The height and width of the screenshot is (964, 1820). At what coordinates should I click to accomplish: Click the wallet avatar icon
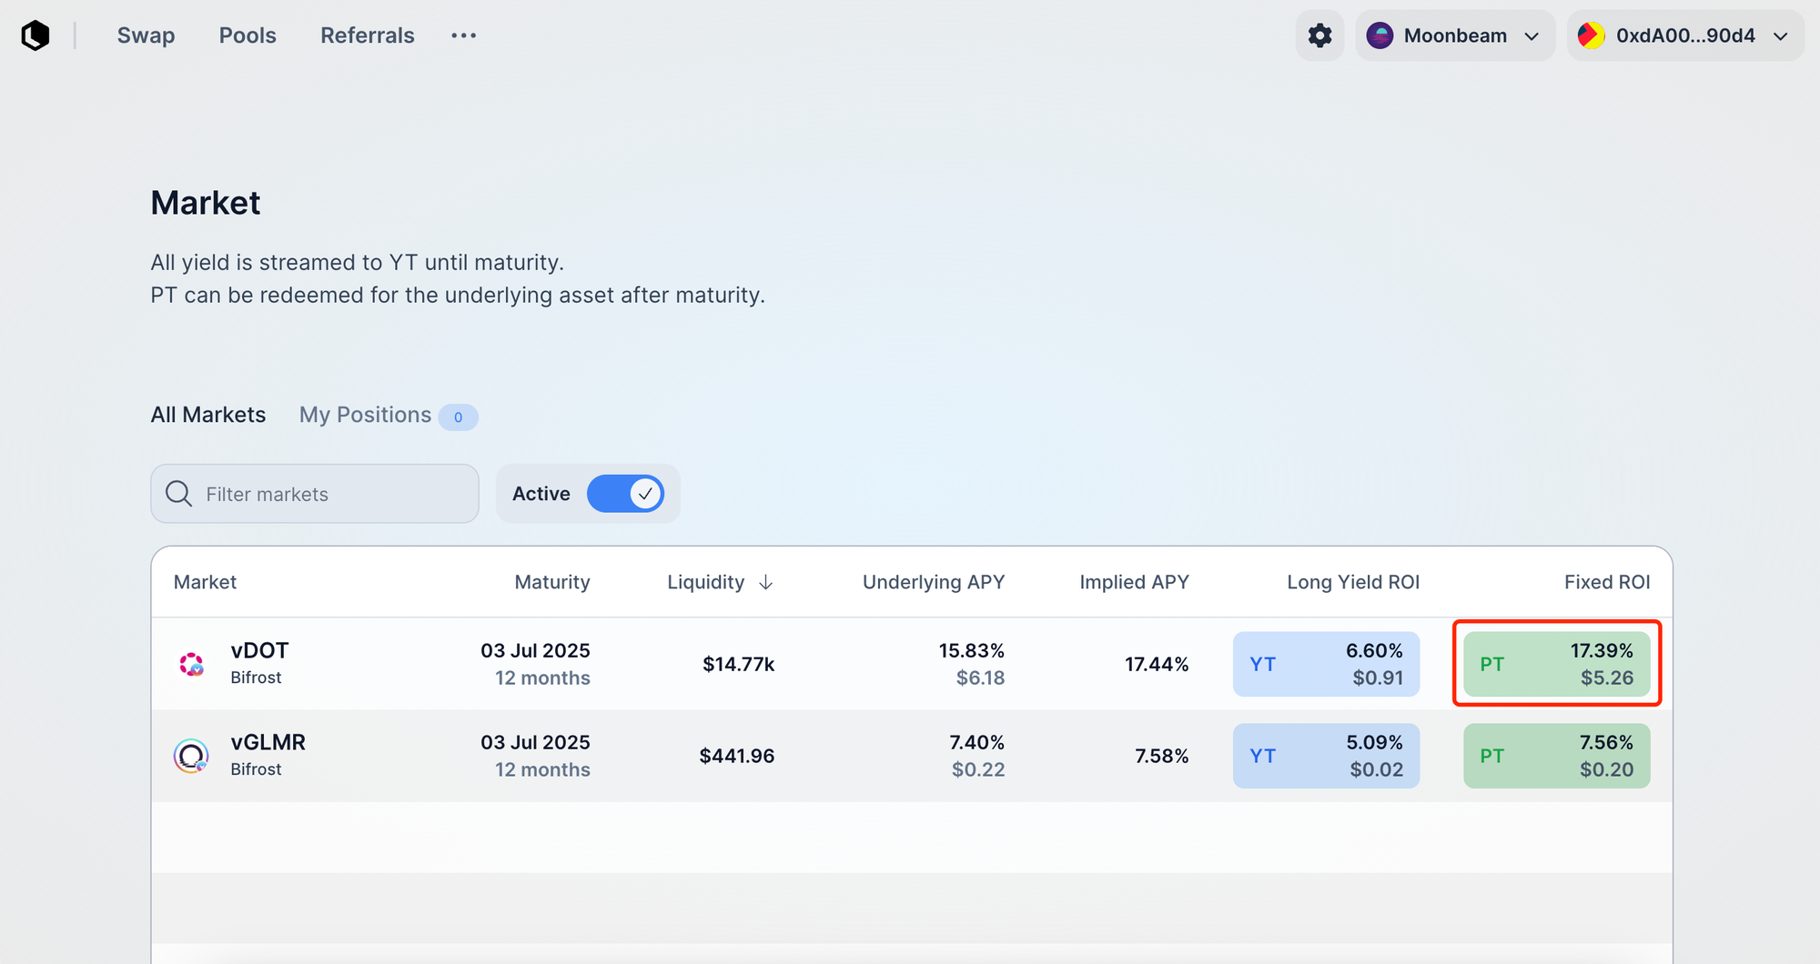pos(1591,35)
